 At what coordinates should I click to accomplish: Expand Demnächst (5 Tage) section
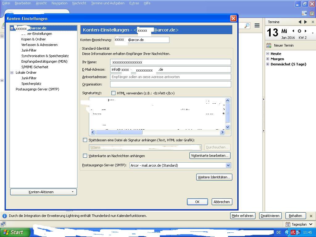click(268, 64)
